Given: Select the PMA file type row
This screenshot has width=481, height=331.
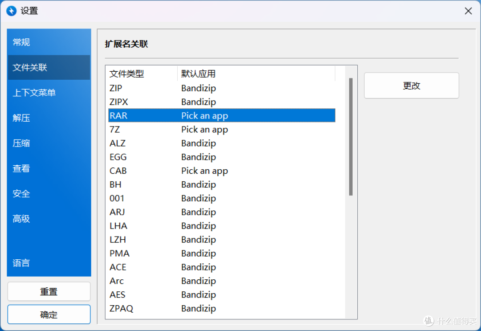Looking at the screenshot, I should tap(222, 253).
